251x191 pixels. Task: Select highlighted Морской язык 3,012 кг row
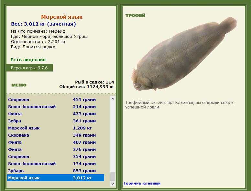tap(56, 178)
